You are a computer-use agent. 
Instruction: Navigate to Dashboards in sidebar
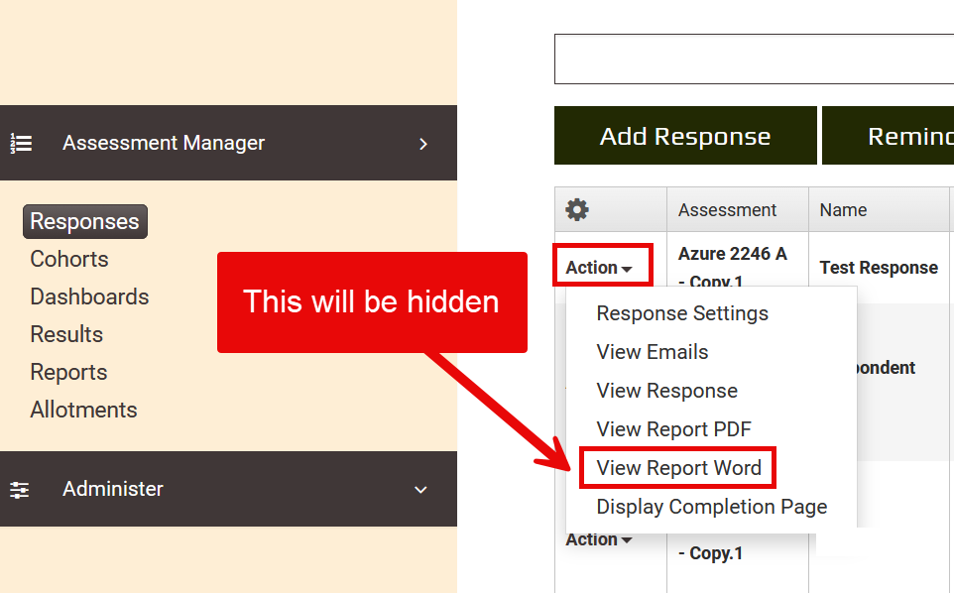[89, 296]
